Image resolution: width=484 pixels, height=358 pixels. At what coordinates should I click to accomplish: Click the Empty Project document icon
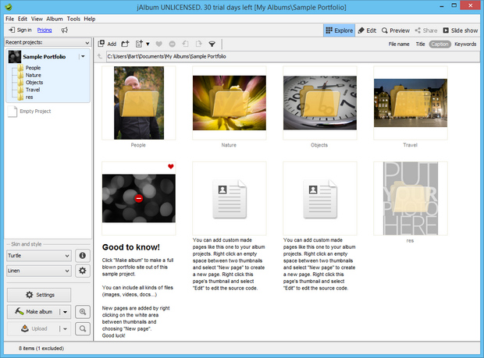[x=12, y=112]
